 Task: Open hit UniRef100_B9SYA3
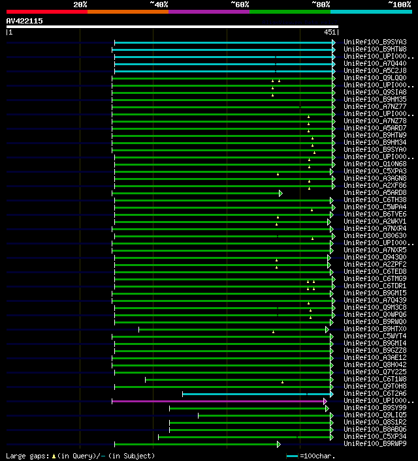pos(375,42)
